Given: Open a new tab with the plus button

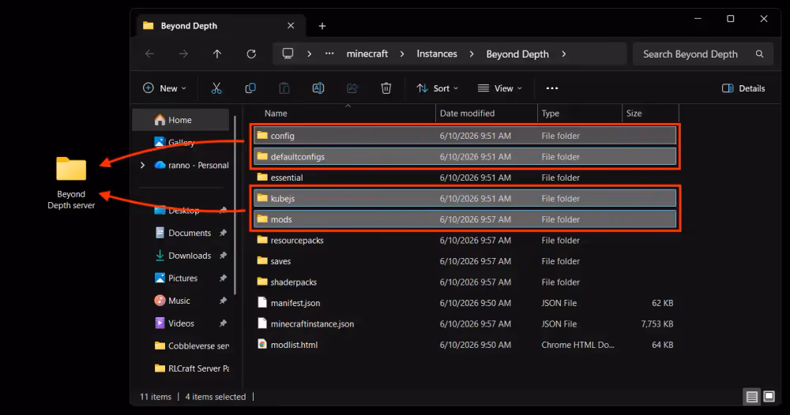Looking at the screenshot, I should (322, 26).
